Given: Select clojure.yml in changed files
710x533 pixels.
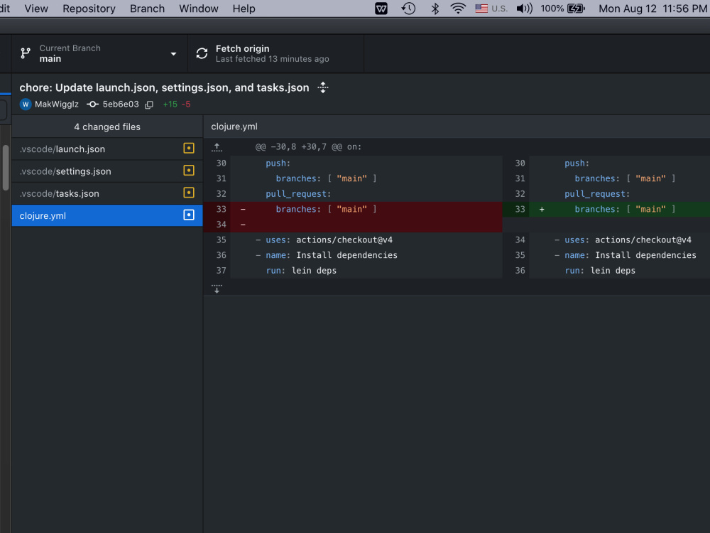Looking at the screenshot, I should 107,216.
